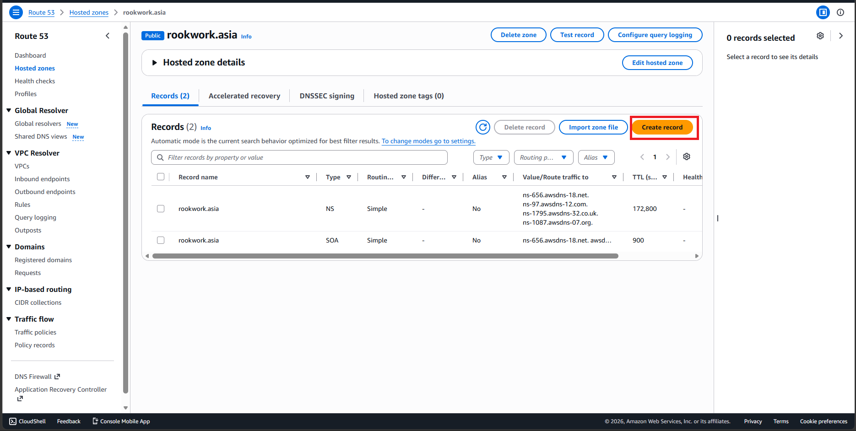Open Info link beside rookwork.asia
This screenshot has height=431, width=856.
tap(246, 37)
